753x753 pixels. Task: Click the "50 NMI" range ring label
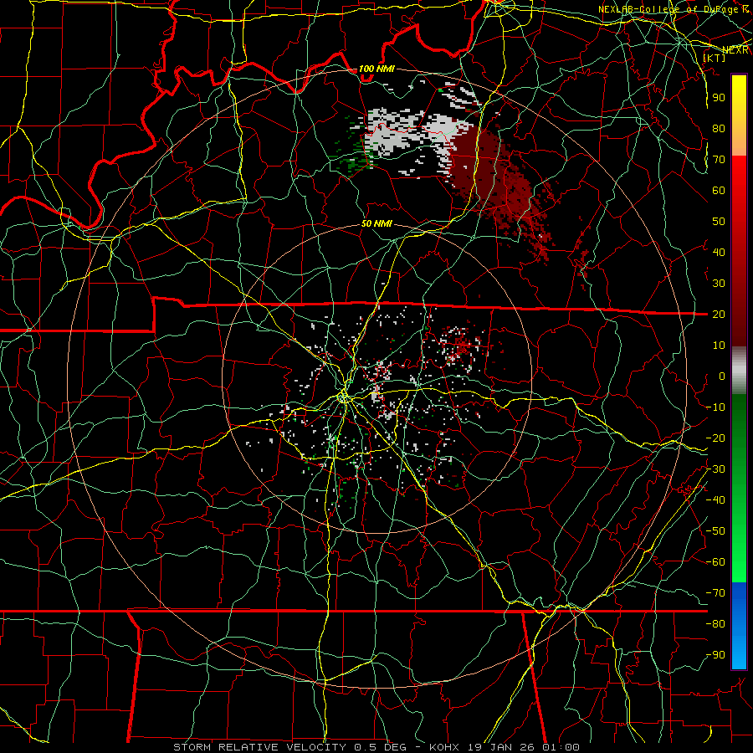[376, 223]
